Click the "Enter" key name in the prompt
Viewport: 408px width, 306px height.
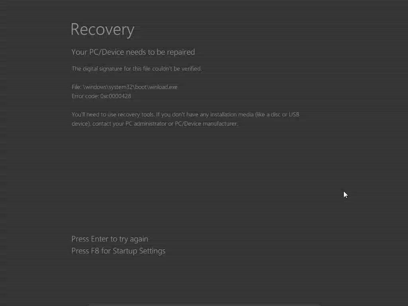tap(100, 239)
